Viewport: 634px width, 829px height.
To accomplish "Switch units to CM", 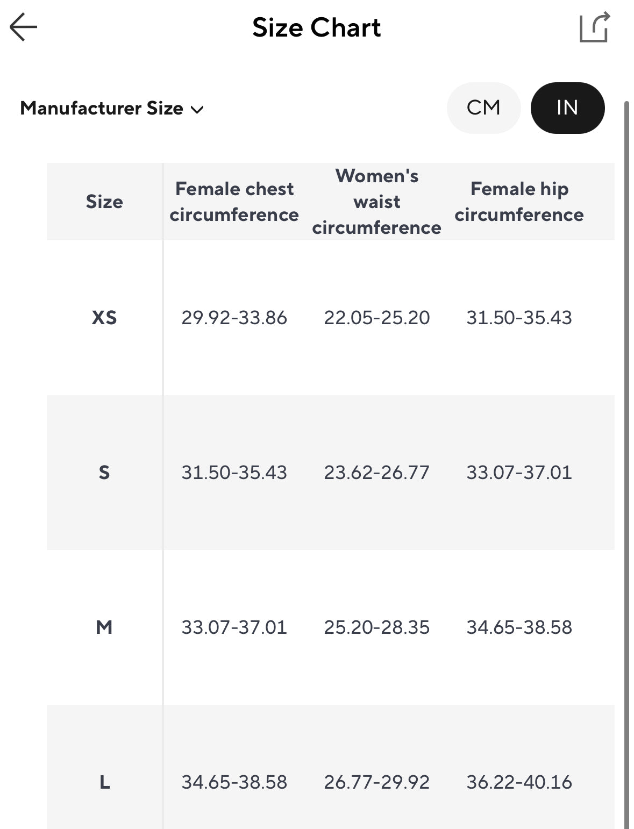I will click(483, 108).
